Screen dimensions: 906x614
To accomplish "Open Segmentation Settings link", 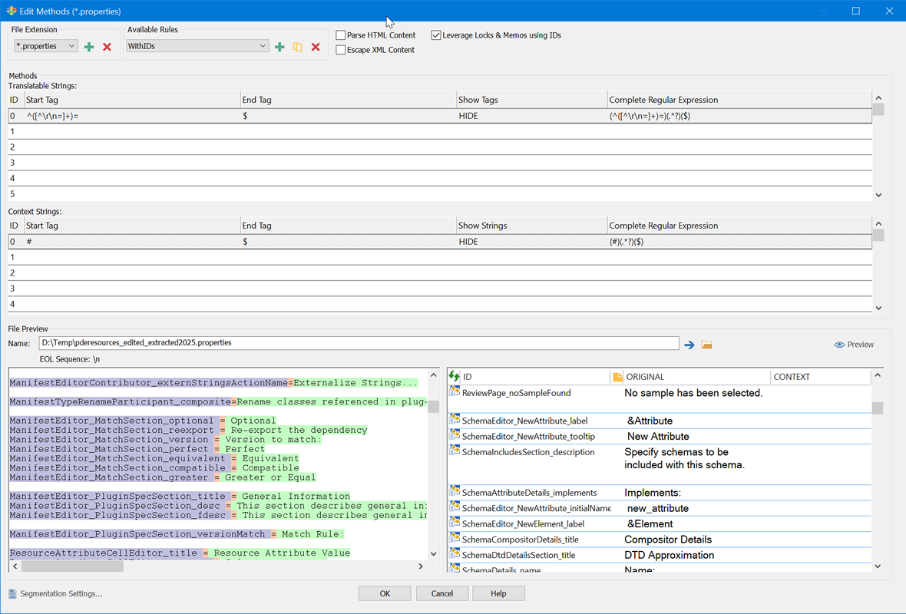I will (61, 593).
